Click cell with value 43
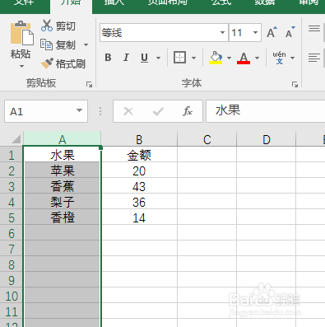The height and width of the screenshot is (327, 325). coord(139,186)
